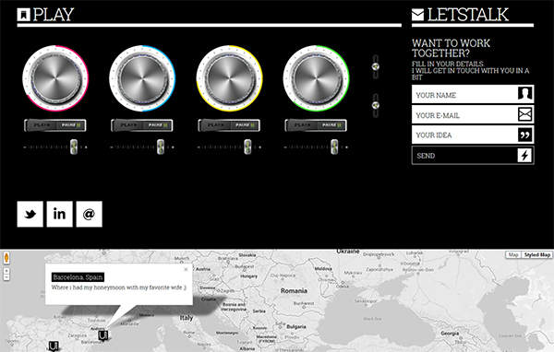This screenshot has height=352, width=554.
Task: Click the envelope icon beside LETSTALK
Action: [417, 15]
